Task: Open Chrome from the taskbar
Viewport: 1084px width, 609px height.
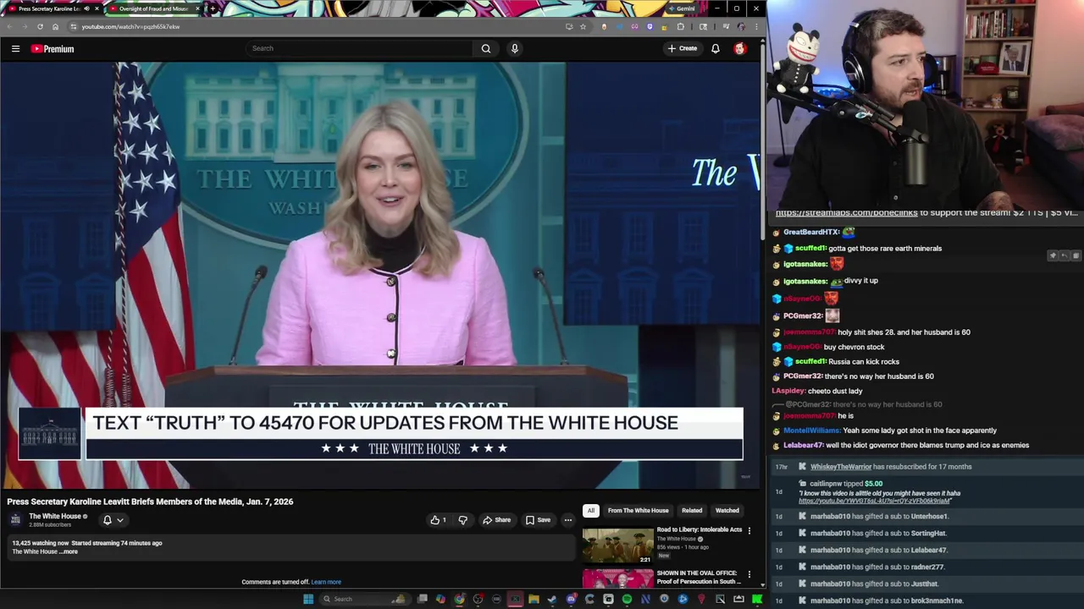Action: [459, 599]
